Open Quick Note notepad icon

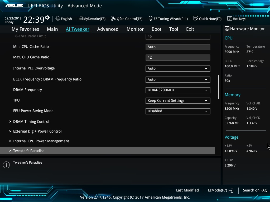(196, 18)
